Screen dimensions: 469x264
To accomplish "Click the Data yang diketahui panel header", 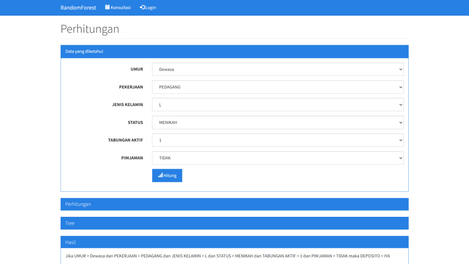I will click(234, 52).
